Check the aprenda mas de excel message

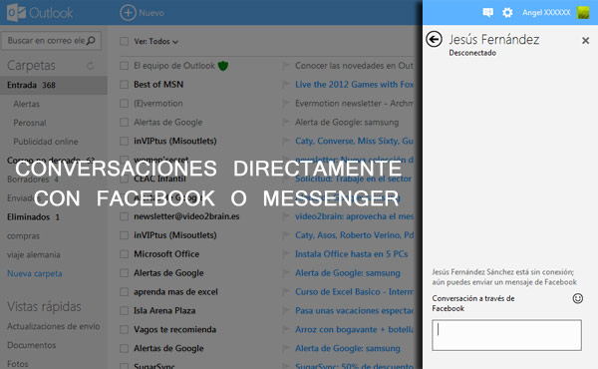(x=124, y=292)
